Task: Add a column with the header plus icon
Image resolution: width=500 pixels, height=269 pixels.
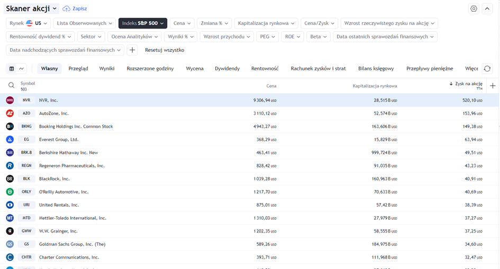Action: click(x=493, y=86)
